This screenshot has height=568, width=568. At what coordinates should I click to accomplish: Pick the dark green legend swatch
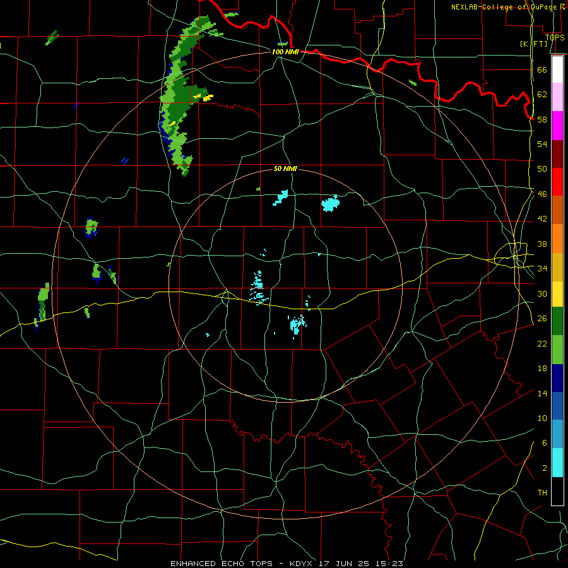point(557,322)
